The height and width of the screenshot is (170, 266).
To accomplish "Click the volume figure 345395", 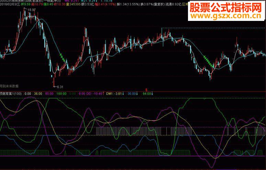I will [x=75, y=4].
